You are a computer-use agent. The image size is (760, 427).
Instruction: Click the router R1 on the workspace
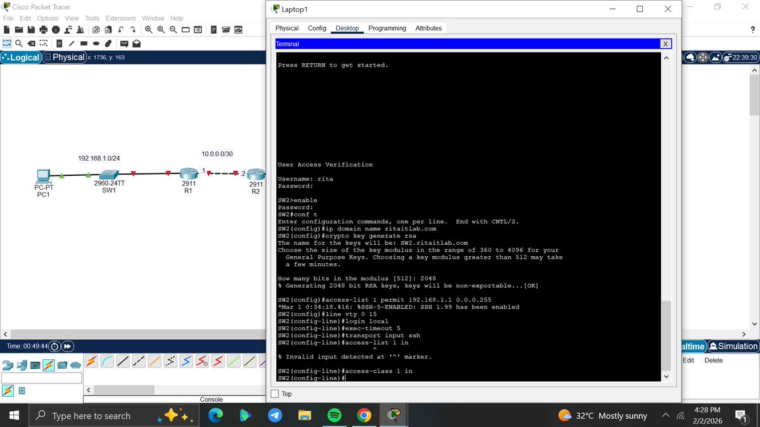[x=189, y=173]
